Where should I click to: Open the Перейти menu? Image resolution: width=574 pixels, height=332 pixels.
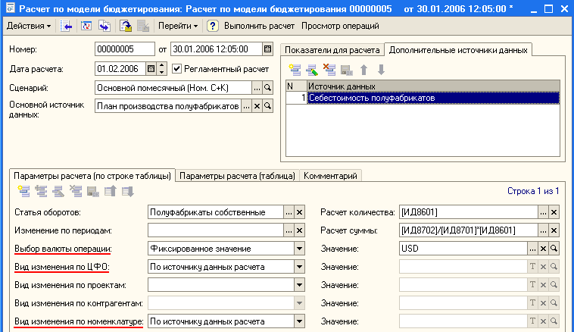(x=179, y=26)
